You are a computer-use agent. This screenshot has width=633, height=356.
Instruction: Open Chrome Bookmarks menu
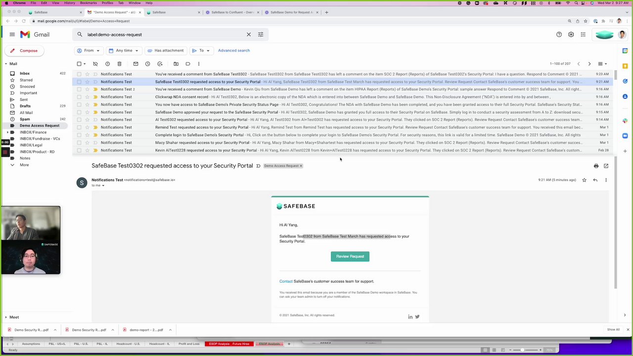[89, 3]
